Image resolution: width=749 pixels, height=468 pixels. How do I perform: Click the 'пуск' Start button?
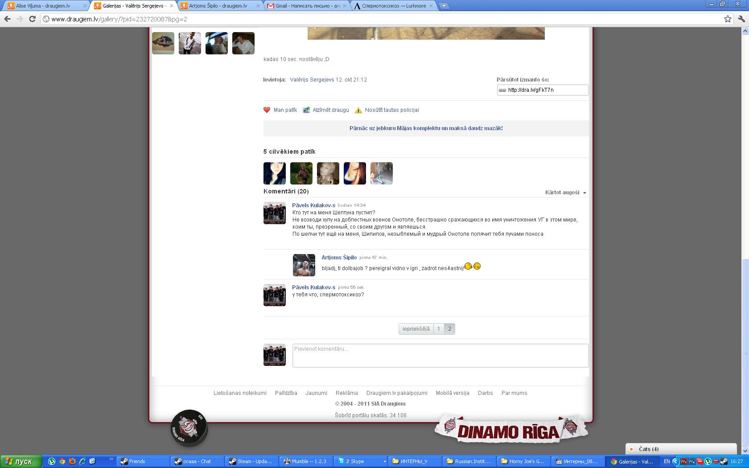[21, 461]
